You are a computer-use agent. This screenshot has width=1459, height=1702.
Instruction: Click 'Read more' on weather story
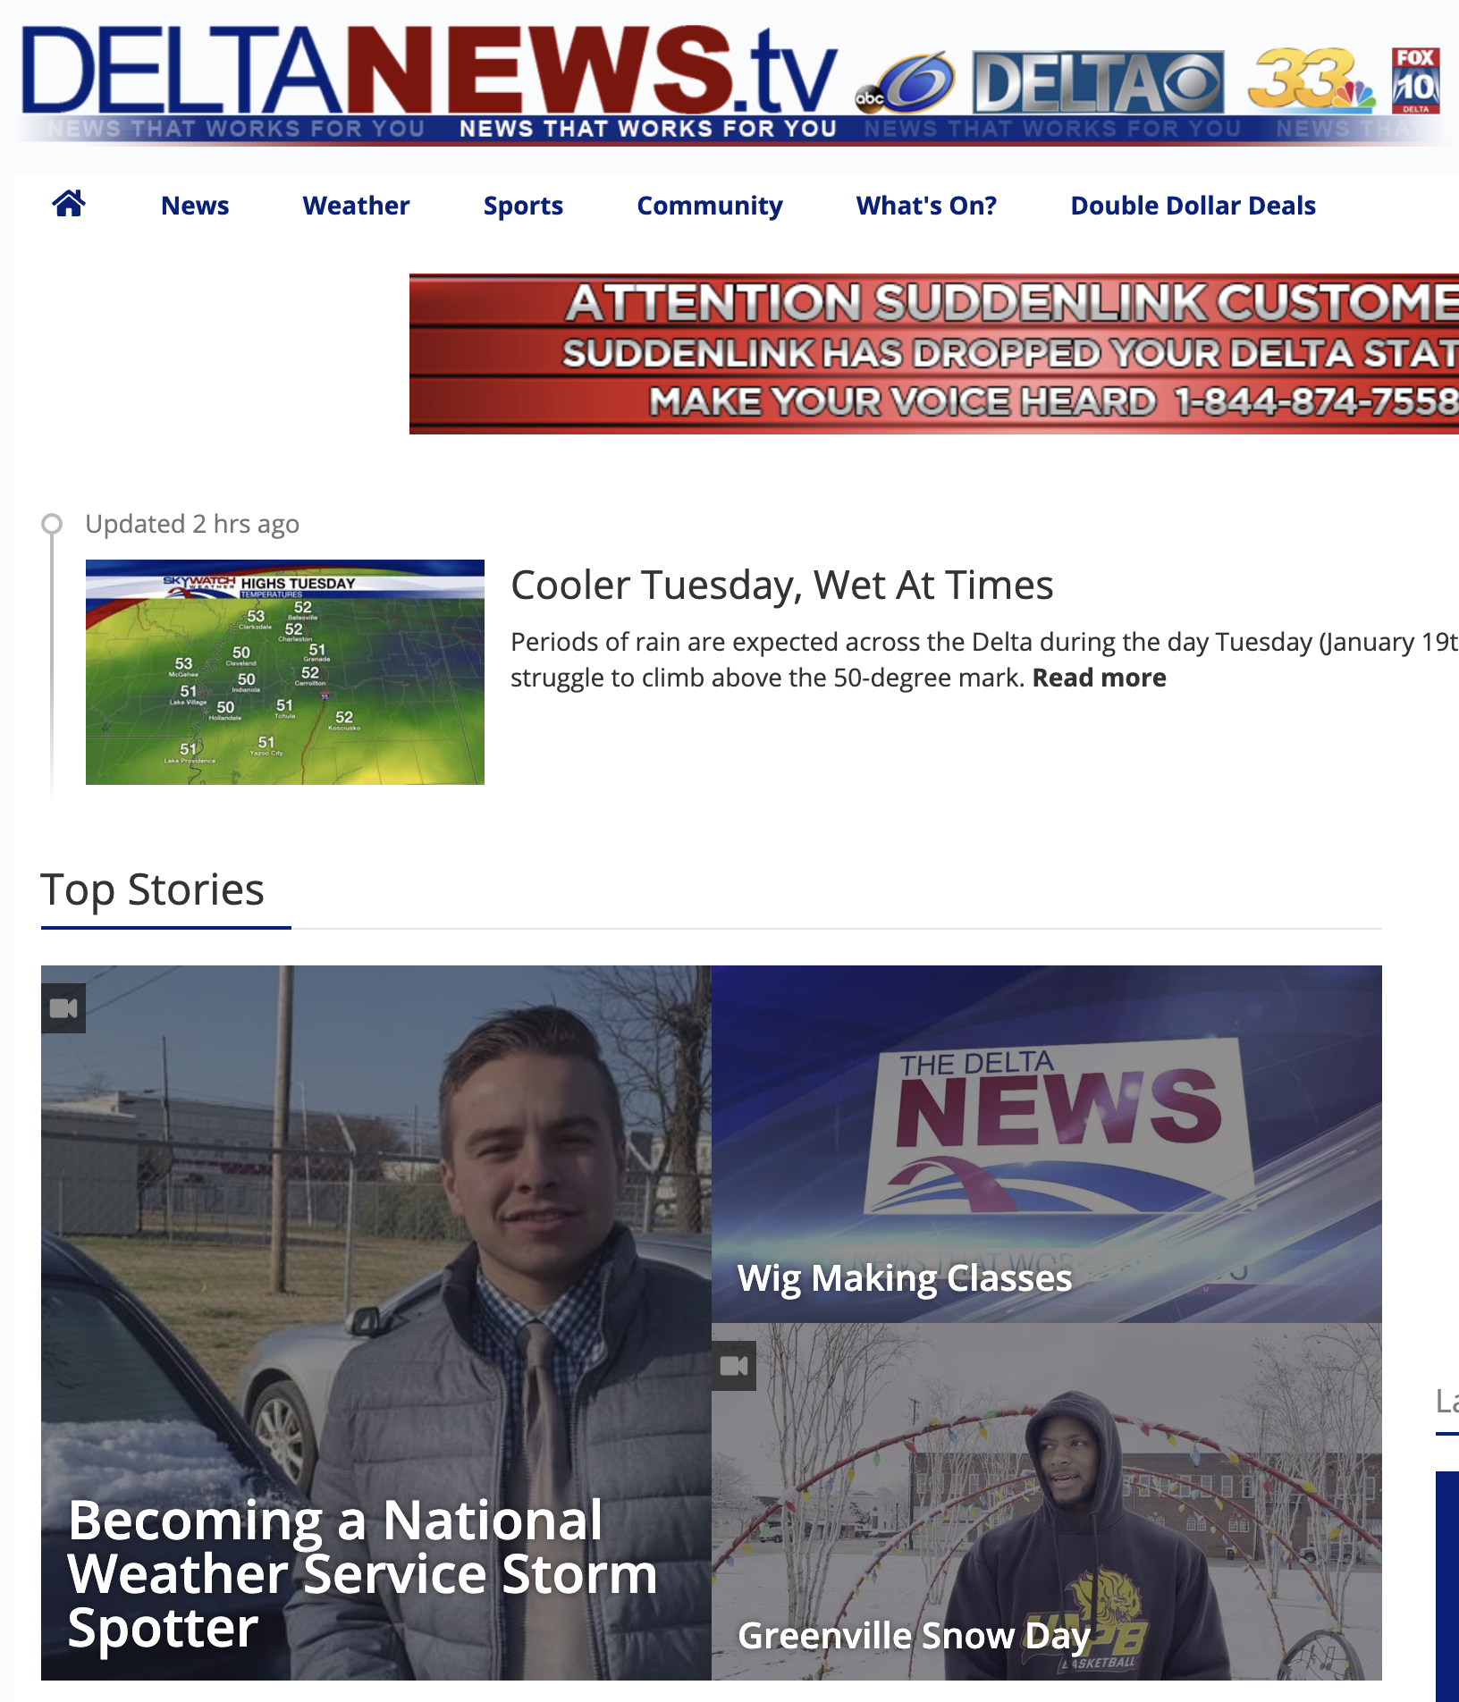1099,678
